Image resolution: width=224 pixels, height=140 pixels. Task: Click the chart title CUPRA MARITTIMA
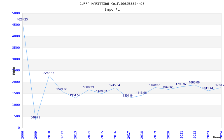click(x=112, y=4)
